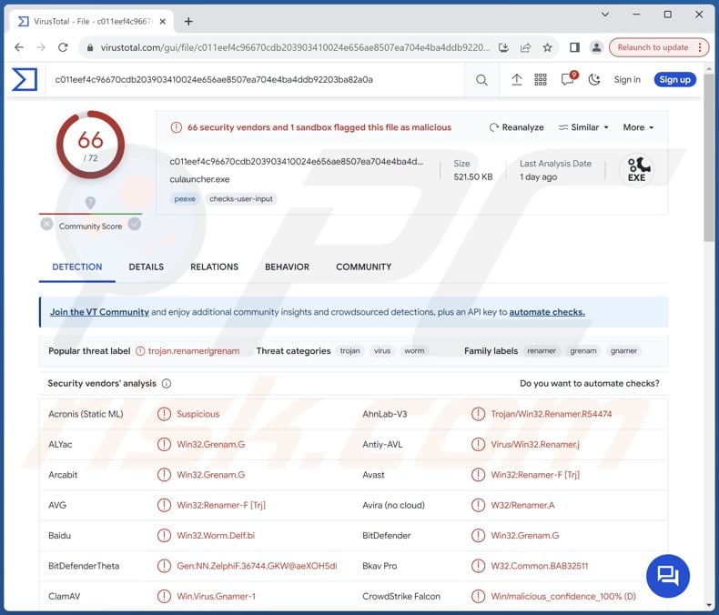Click Join the VT Community link
This screenshot has width=719, height=615.
(99, 312)
